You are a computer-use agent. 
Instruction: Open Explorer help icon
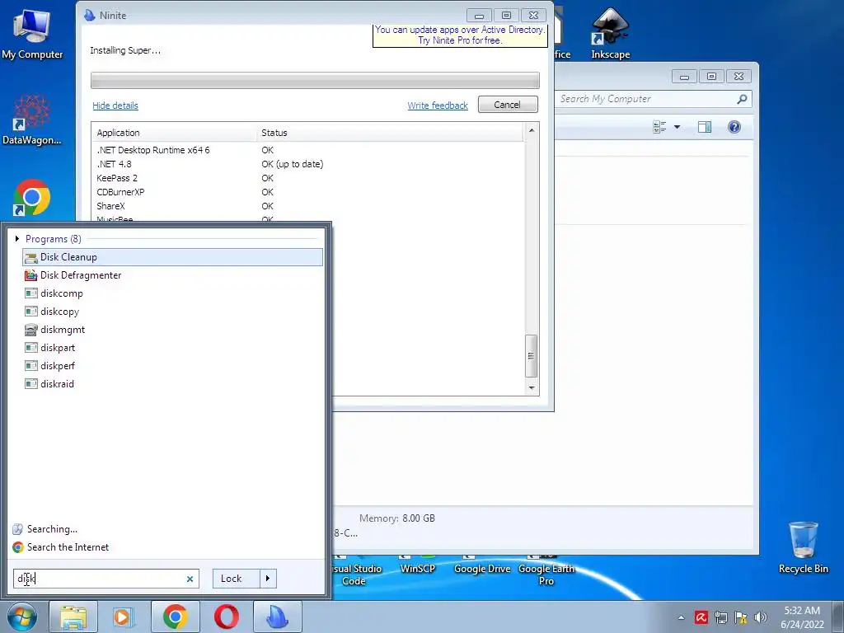point(734,127)
